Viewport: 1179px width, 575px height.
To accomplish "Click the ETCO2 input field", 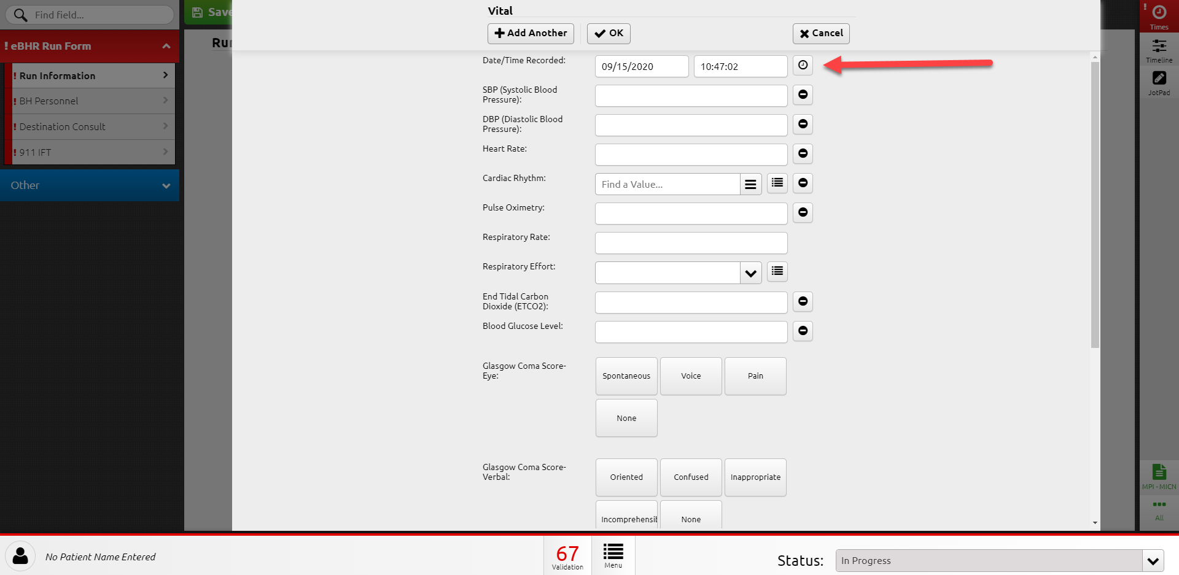I will (x=691, y=303).
